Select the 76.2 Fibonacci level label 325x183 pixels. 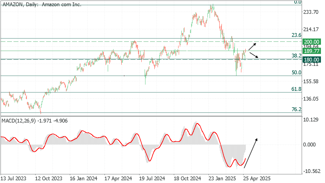296,109
